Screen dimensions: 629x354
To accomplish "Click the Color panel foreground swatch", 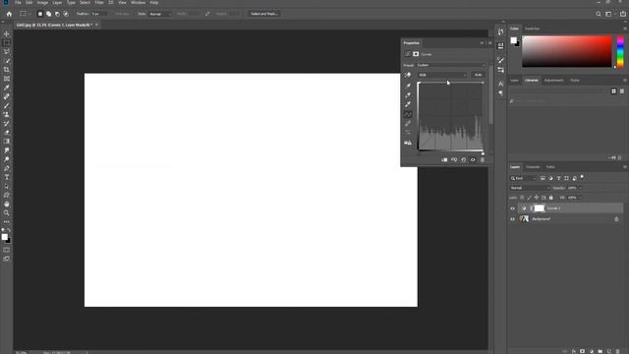I will (513, 40).
